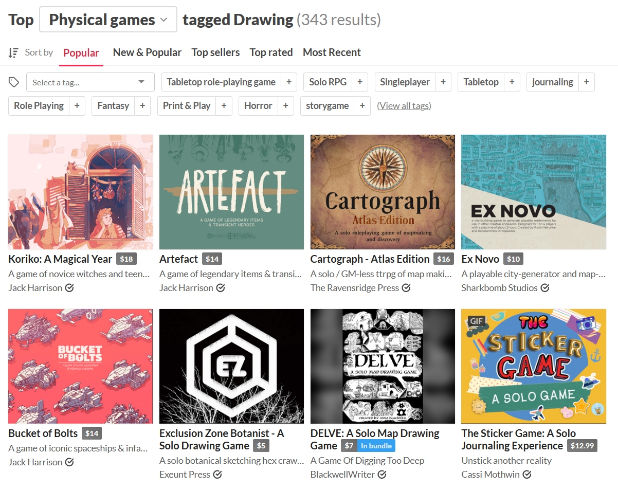Image resolution: width=618 pixels, height=490 pixels.
Task: Add the Horror tag using its plus icon
Action: 285,106
